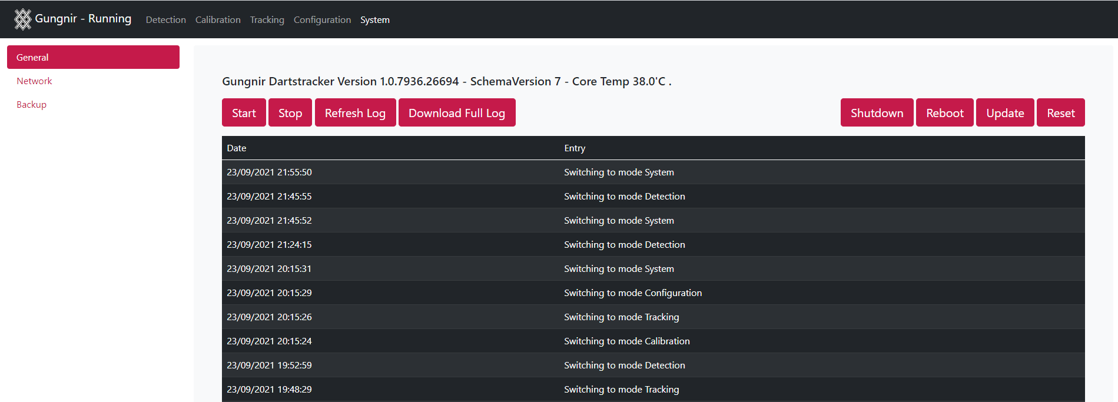Viewport: 1118px width, 402px height.
Task: Click the Update button
Action: [1005, 113]
